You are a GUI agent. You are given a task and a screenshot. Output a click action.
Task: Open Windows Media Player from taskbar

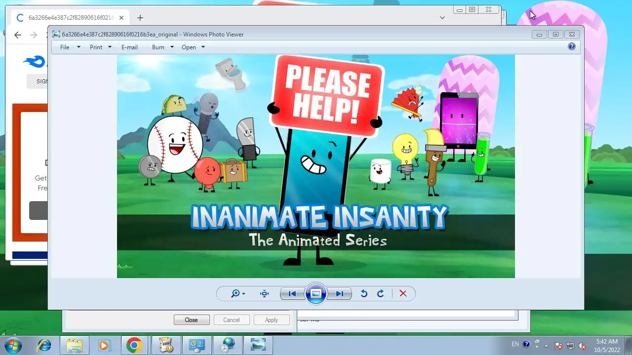(104, 345)
